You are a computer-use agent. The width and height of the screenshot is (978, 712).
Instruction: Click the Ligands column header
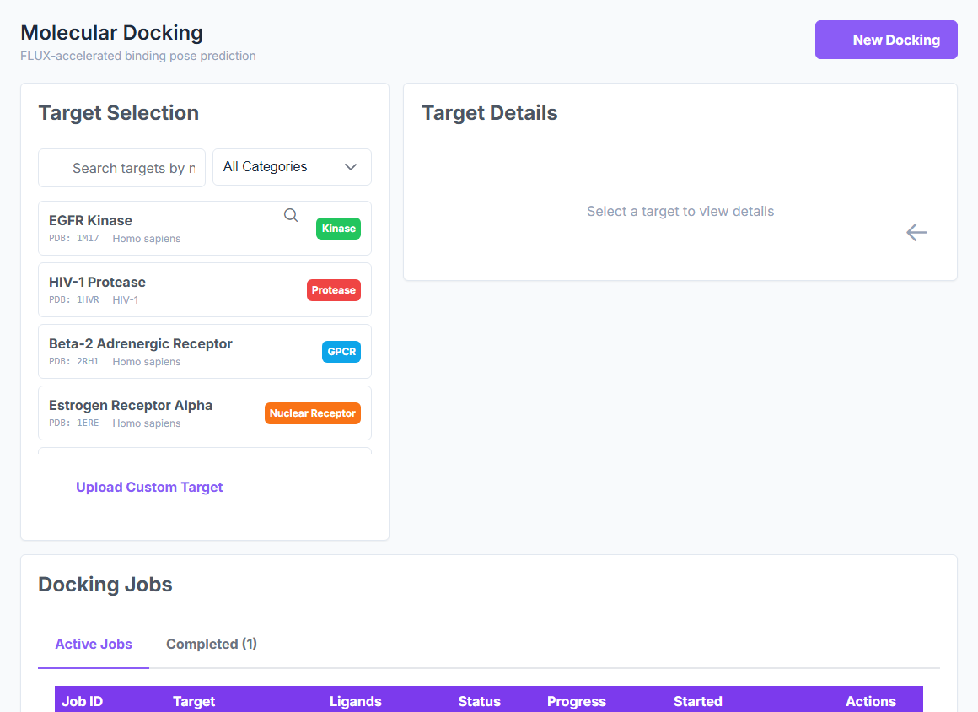click(x=356, y=701)
